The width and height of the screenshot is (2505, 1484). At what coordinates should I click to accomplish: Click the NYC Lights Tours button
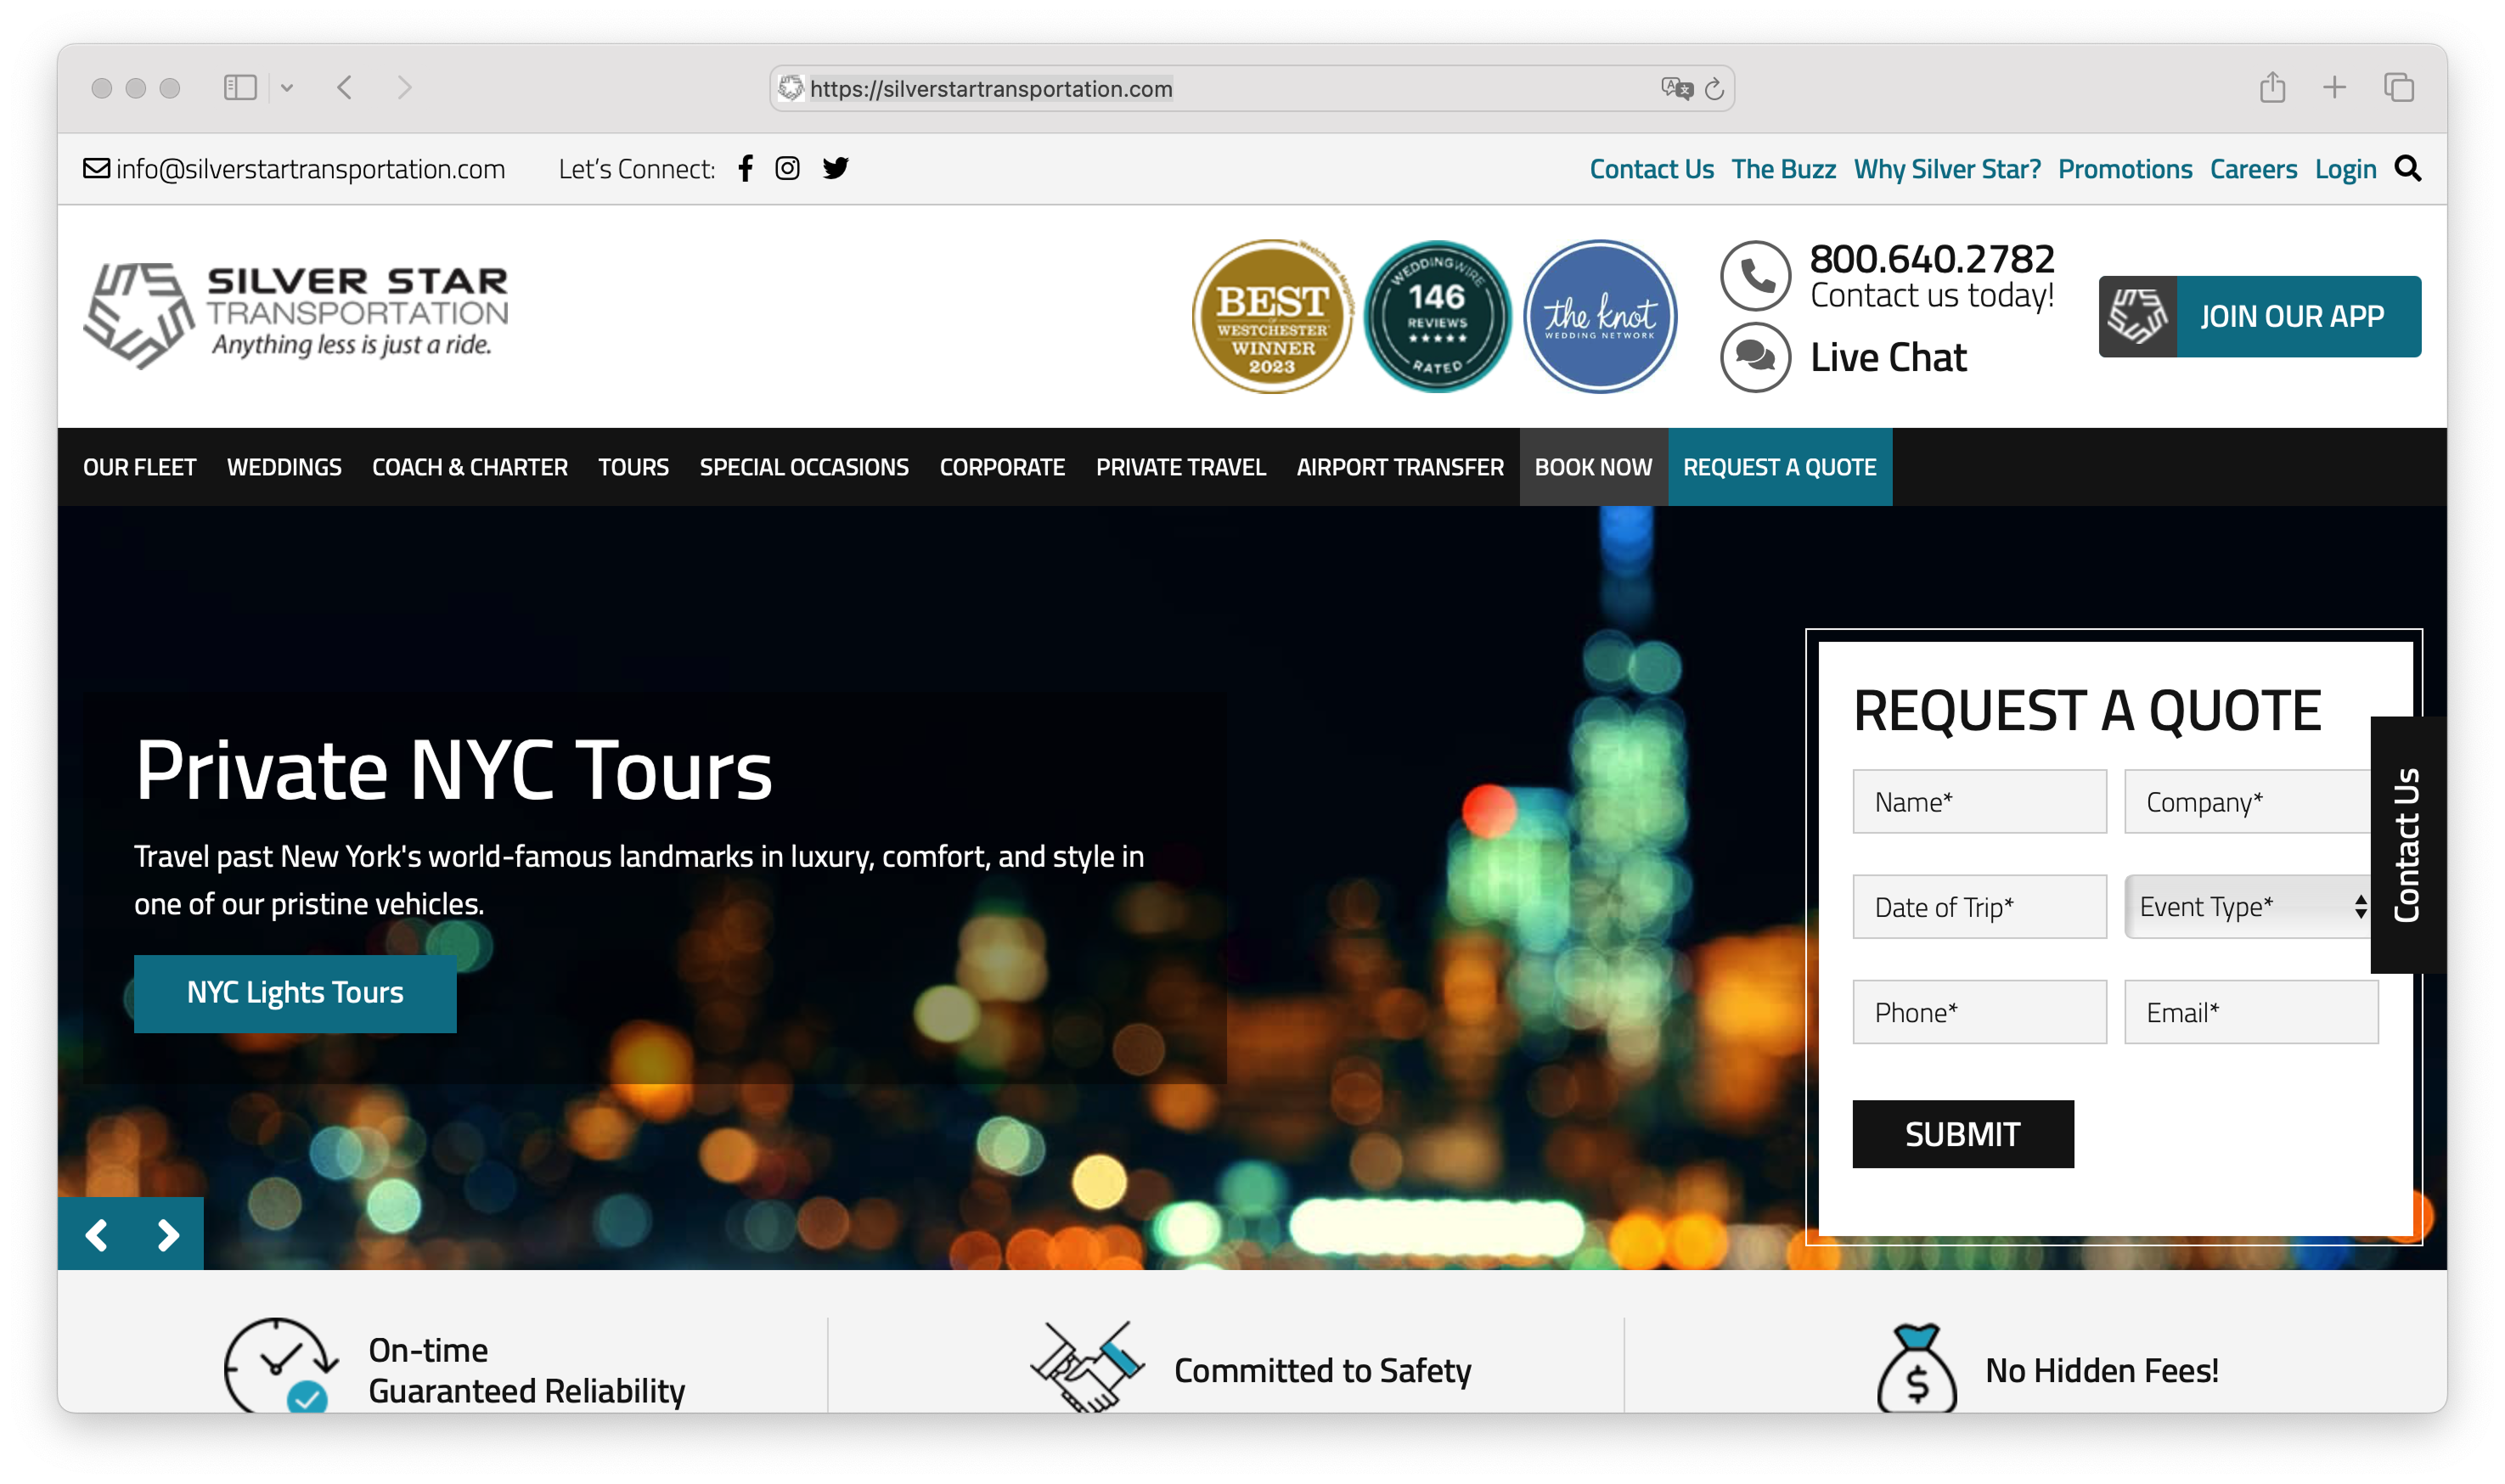(x=295, y=993)
